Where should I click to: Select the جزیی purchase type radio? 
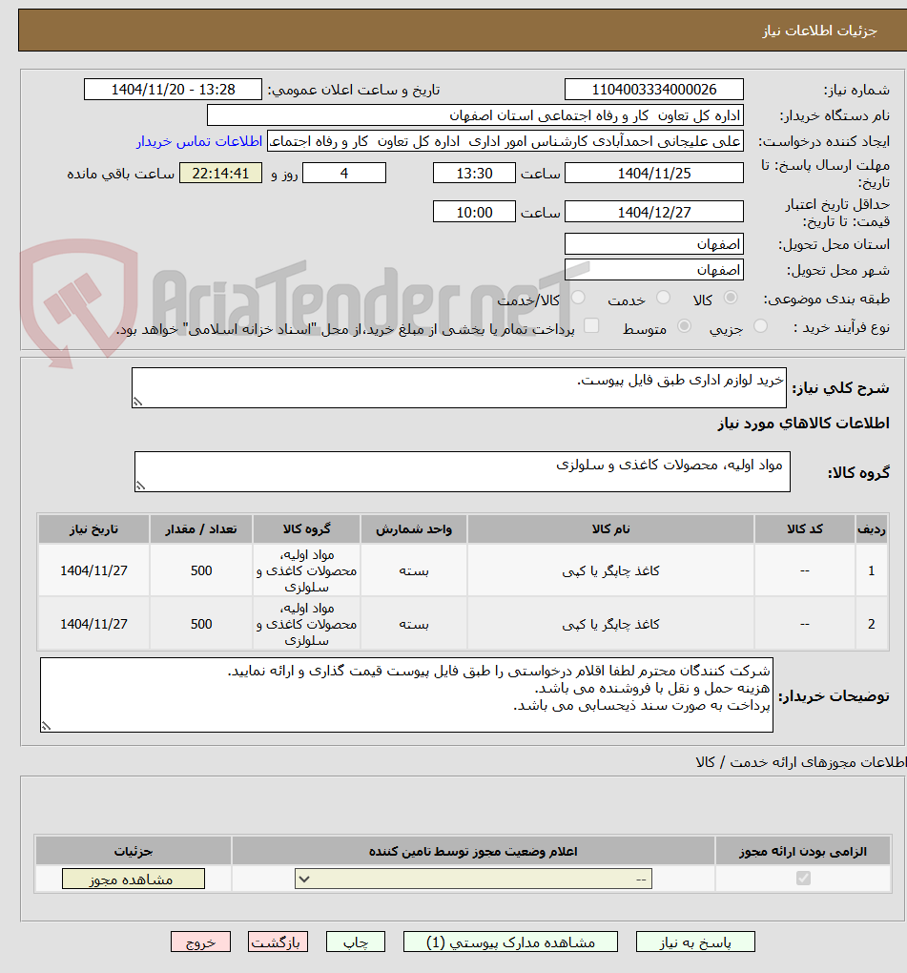click(760, 326)
